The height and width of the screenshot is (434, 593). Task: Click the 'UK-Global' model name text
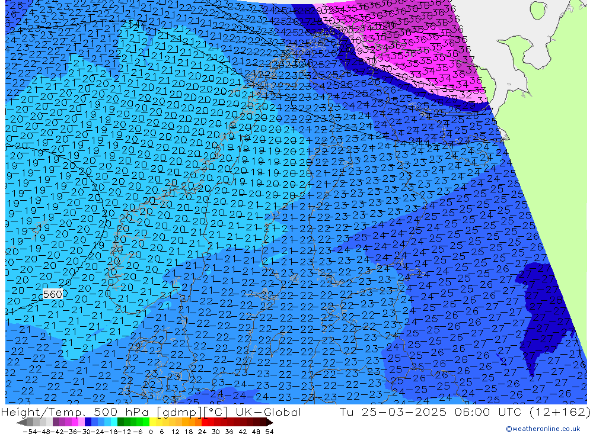268,412
